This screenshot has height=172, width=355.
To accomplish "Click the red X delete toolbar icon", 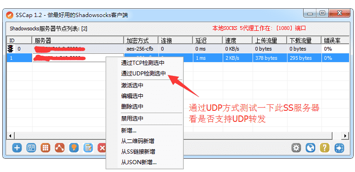I will pos(102,148).
